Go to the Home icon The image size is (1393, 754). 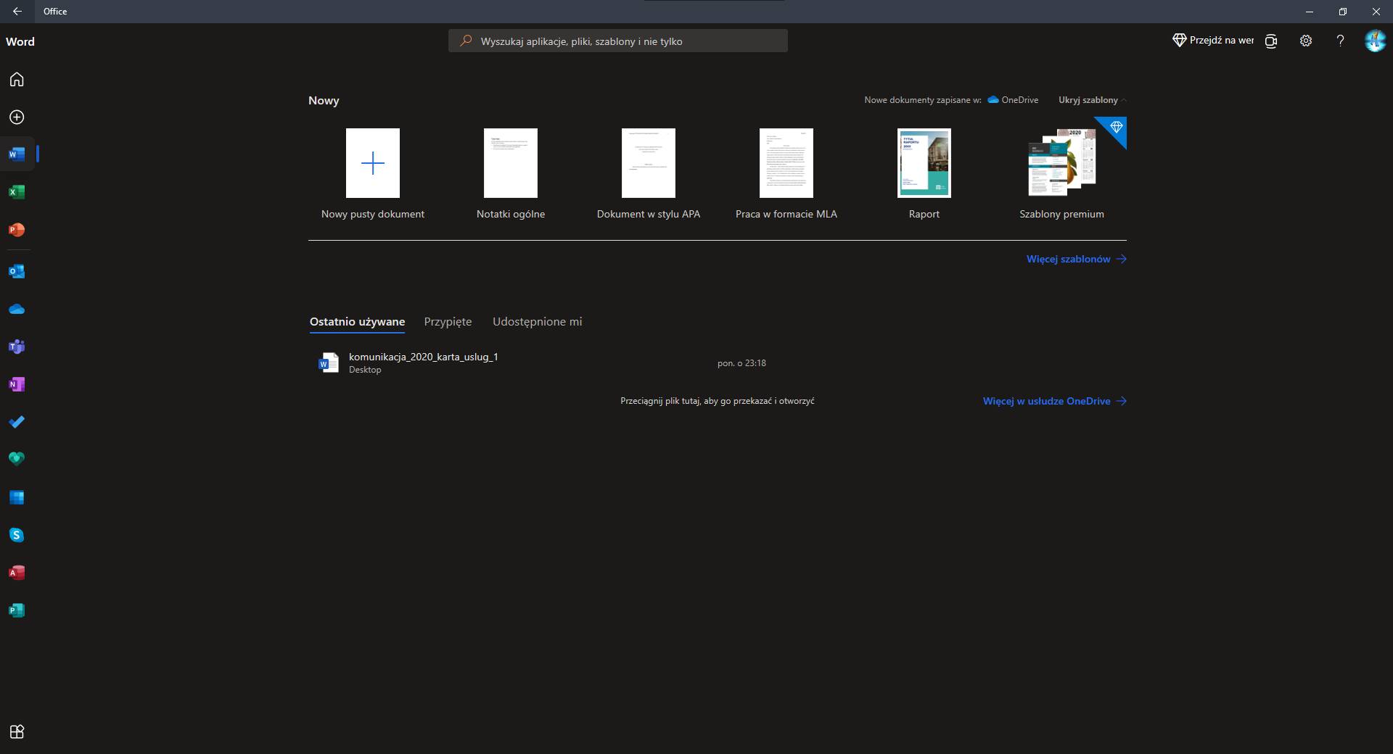tap(17, 80)
